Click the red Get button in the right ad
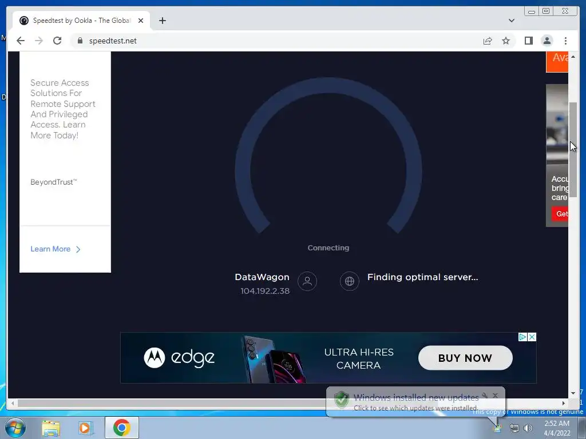The image size is (586, 439). click(x=560, y=214)
